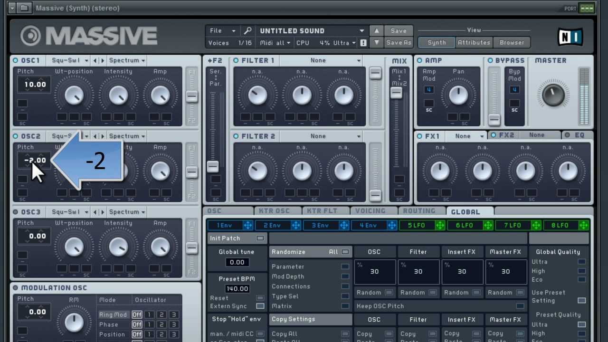This screenshot has height=342, width=608.
Task: Click the 4 Env blue cross handle
Action: tap(392, 225)
